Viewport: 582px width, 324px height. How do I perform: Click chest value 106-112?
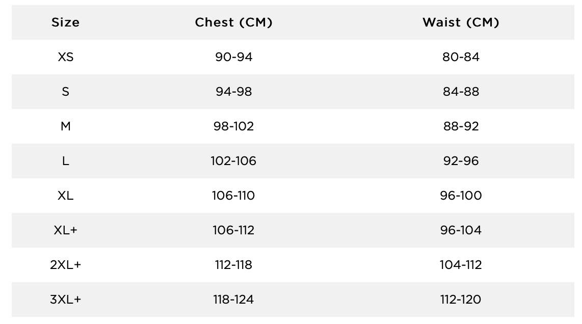(233, 230)
